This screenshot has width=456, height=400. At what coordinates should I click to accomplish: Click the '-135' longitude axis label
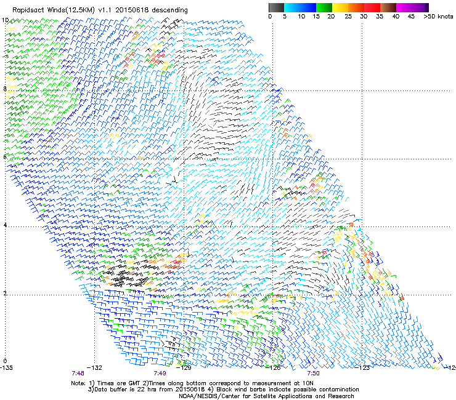(x=6, y=368)
